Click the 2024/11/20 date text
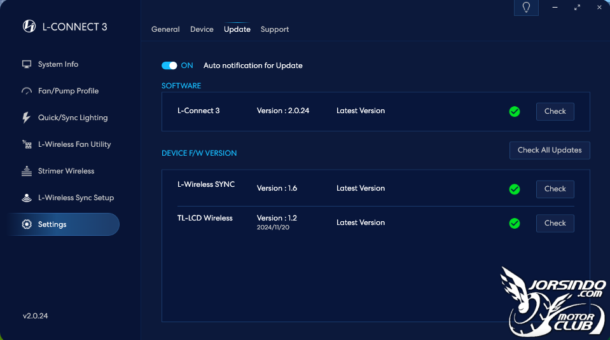Image resolution: width=610 pixels, height=340 pixels. coord(273,228)
